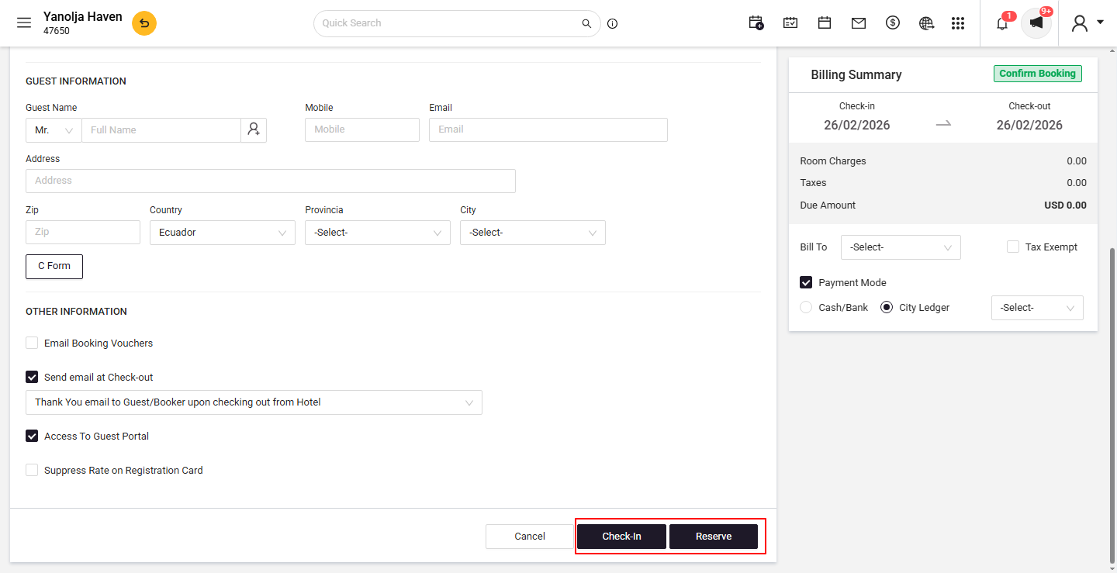The height and width of the screenshot is (573, 1117).
Task: Click the Due Amount USD 0.00 value
Action: pyautogui.click(x=1065, y=205)
